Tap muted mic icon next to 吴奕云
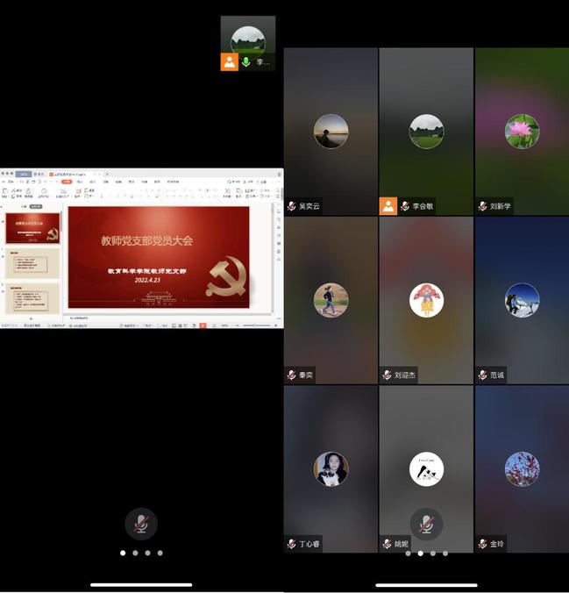Image resolution: width=569 pixels, height=593 pixels. click(x=291, y=206)
